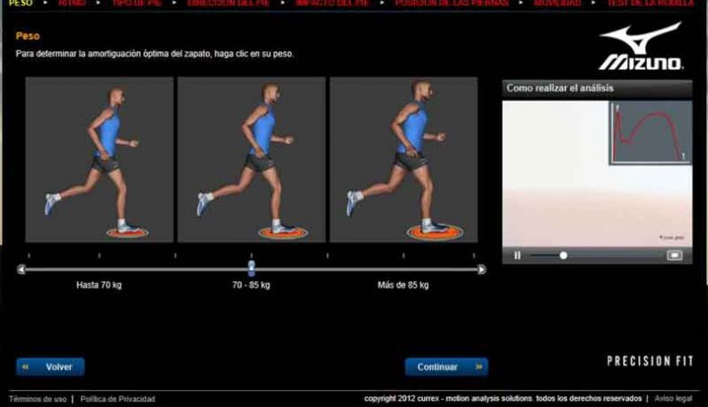Click the weight slider handle at 70 - 85 kg
Viewport: 708px width, 407px height.
[x=252, y=268]
